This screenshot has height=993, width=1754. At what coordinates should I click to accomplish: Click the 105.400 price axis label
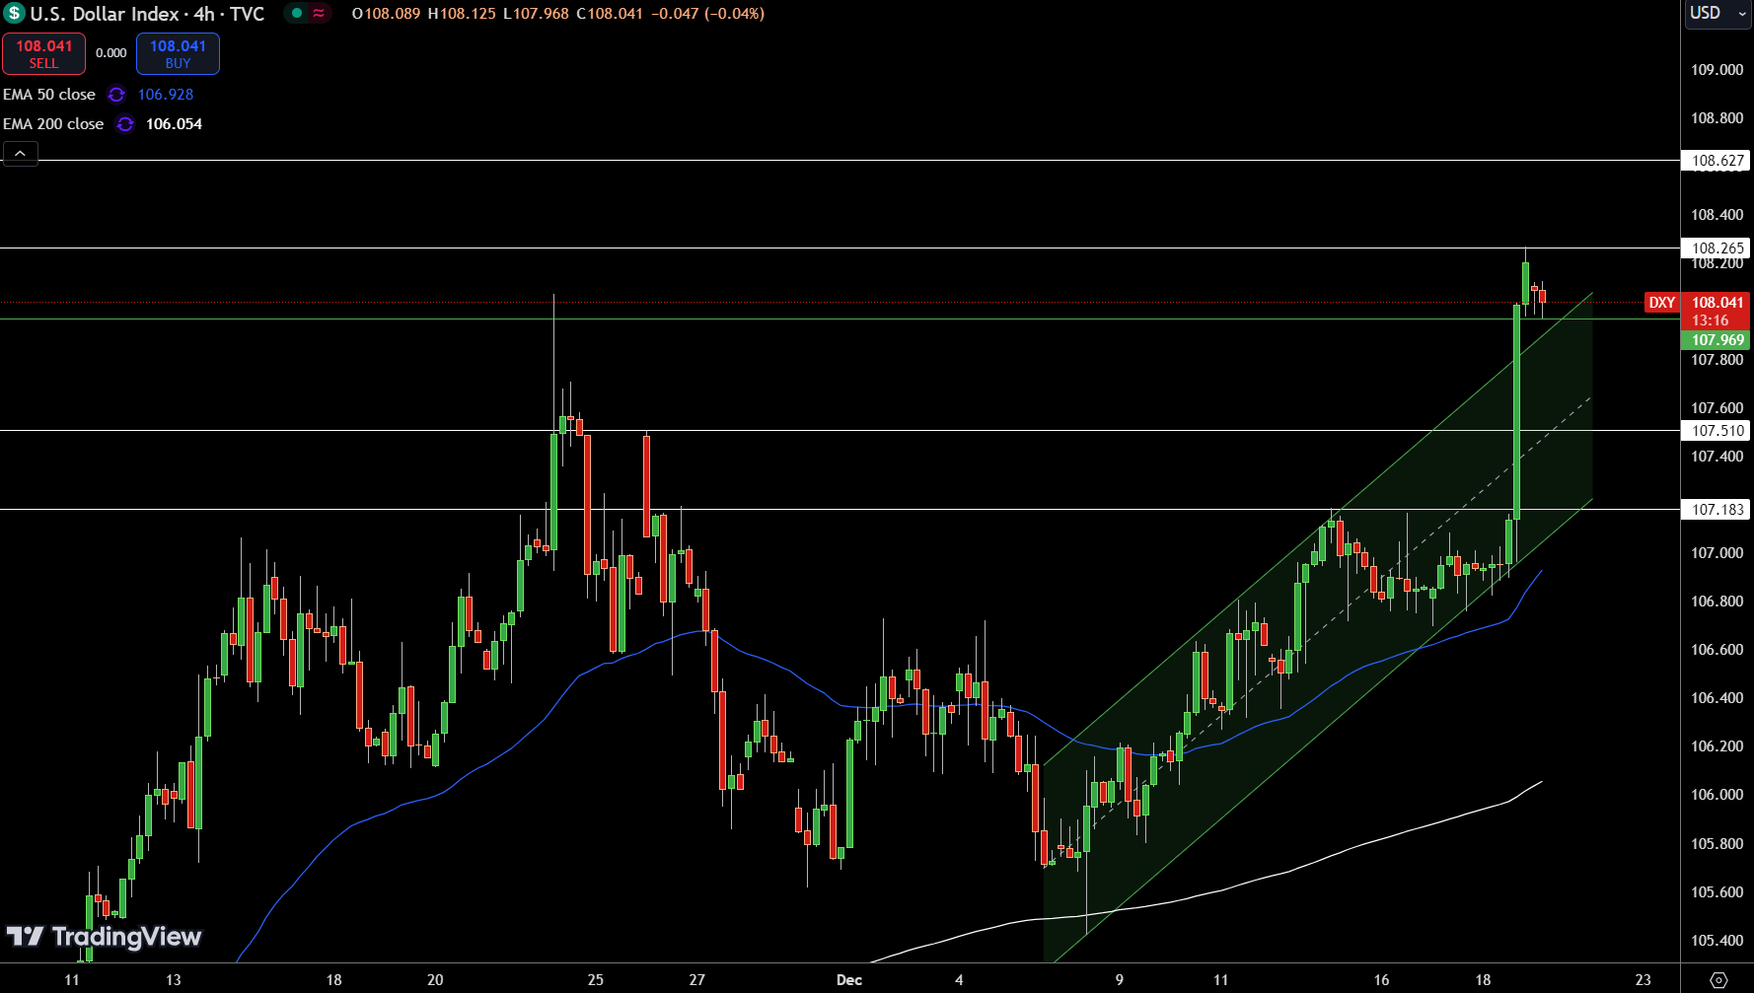(1717, 941)
